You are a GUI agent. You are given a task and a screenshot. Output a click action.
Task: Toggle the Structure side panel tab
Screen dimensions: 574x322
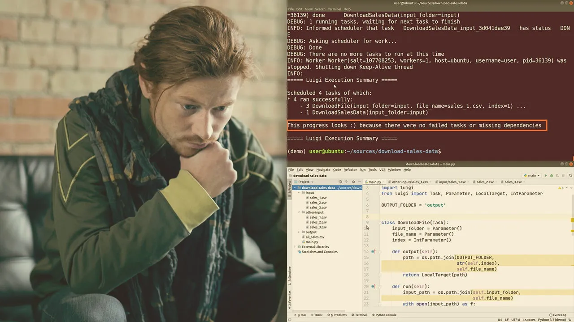click(289, 275)
